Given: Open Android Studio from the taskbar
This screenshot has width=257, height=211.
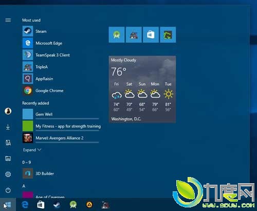Looking at the screenshot, I should click(x=73, y=205).
